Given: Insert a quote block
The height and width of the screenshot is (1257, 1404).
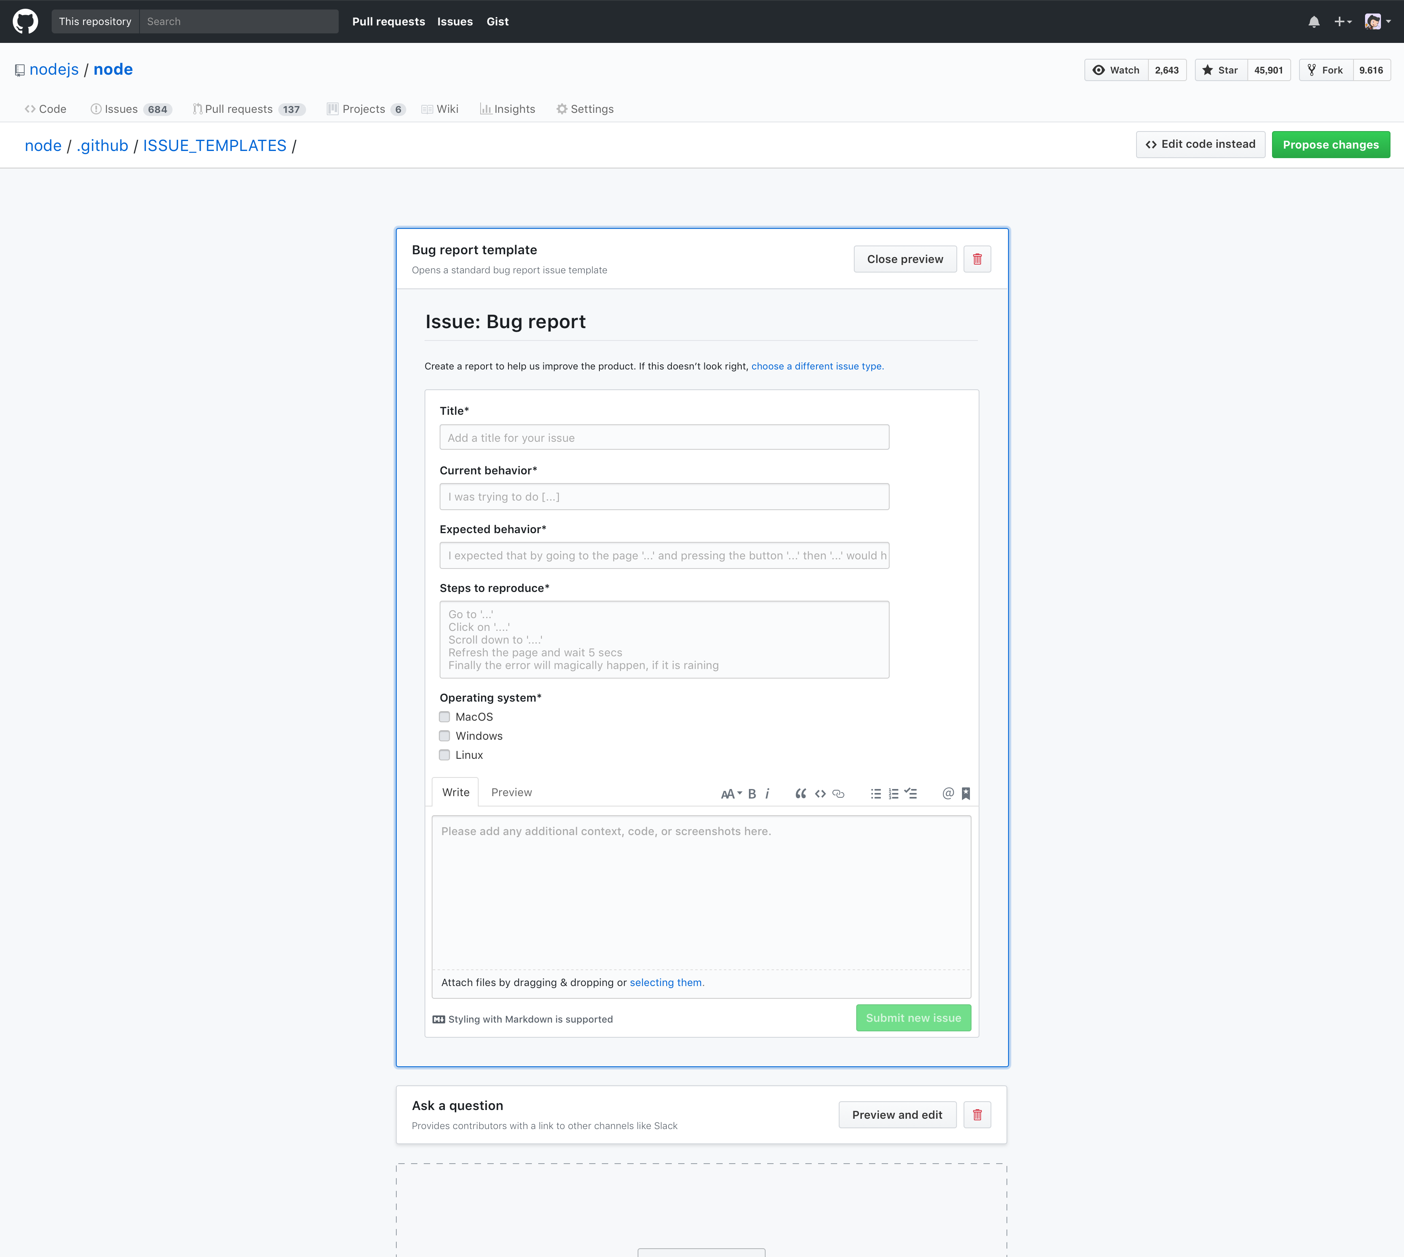Looking at the screenshot, I should click(801, 793).
